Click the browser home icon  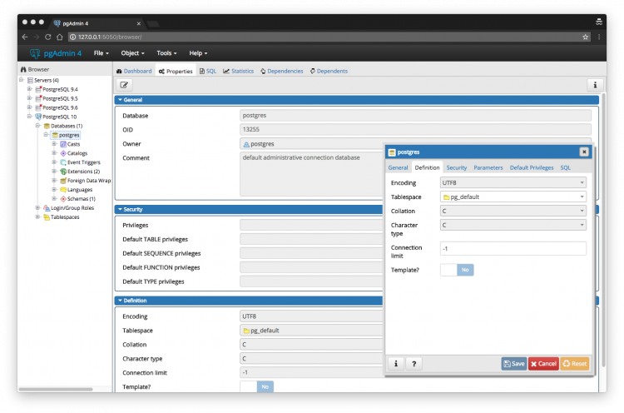click(x=60, y=37)
